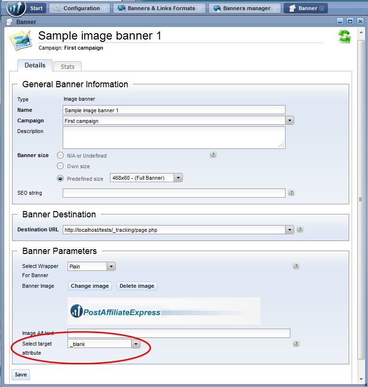368x387 pixels.
Task: Expand the Destination URL dropdown
Action: click(x=289, y=230)
